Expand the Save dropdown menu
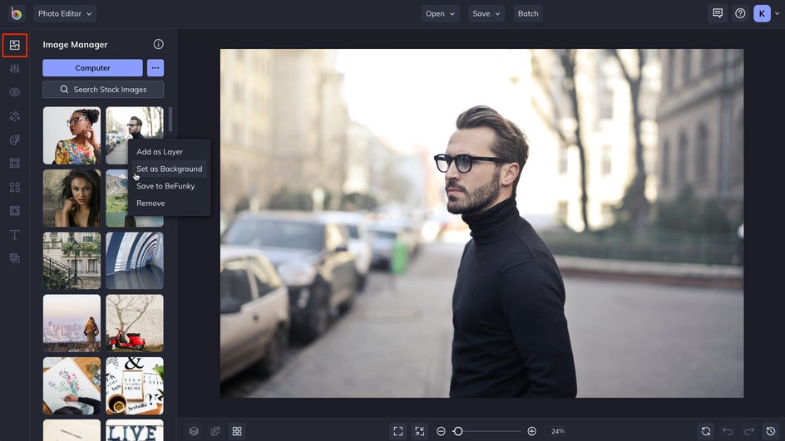The width and height of the screenshot is (785, 441). click(486, 13)
